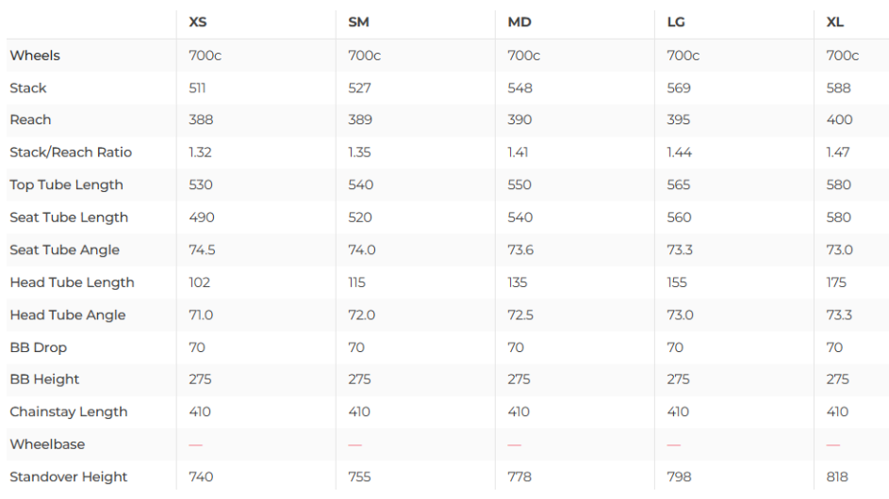This screenshot has height=499, width=889.
Task: Click the Wheelbase row label
Action: (47, 444)
